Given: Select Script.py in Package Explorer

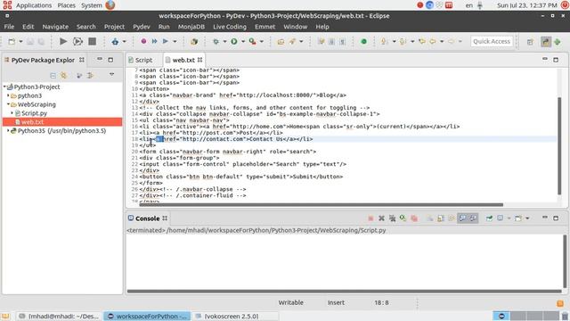Looking at the screenshot, I should 34,113.
